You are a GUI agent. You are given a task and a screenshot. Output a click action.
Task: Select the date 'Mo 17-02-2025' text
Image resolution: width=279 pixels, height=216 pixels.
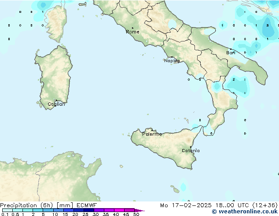click(186, 205)
